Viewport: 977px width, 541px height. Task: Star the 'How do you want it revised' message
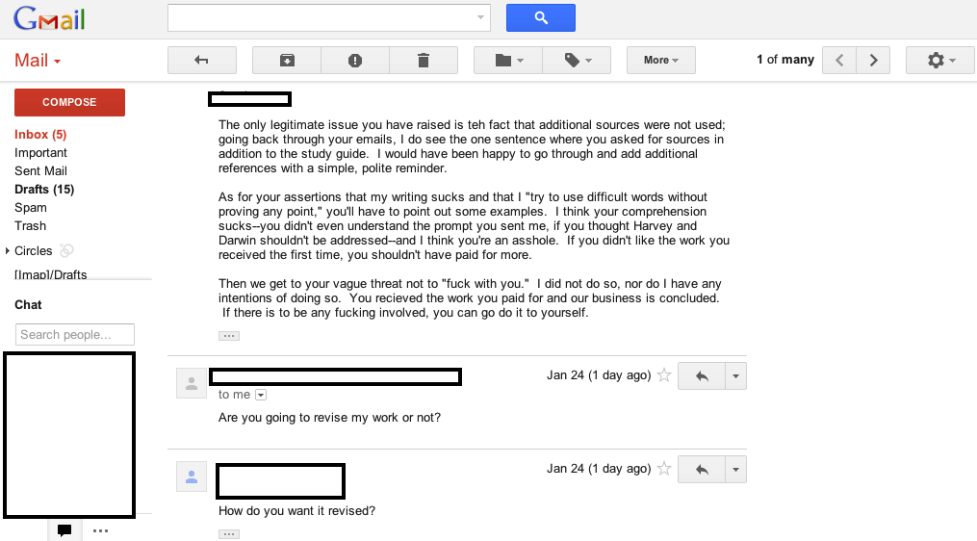click(x=664, y=469)
